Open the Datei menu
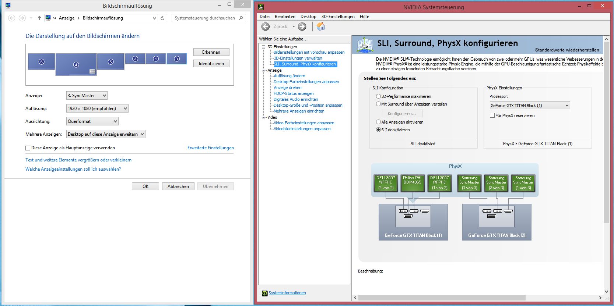 tap(264, 17)
